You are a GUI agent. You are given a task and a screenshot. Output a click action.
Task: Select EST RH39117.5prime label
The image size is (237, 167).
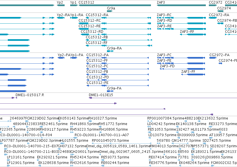(x=54, y=129)
